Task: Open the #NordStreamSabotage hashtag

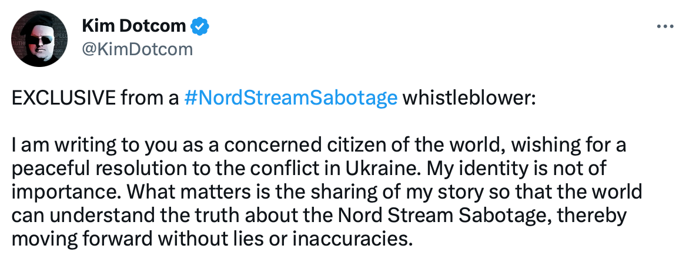Action: (x=290, y=98)
